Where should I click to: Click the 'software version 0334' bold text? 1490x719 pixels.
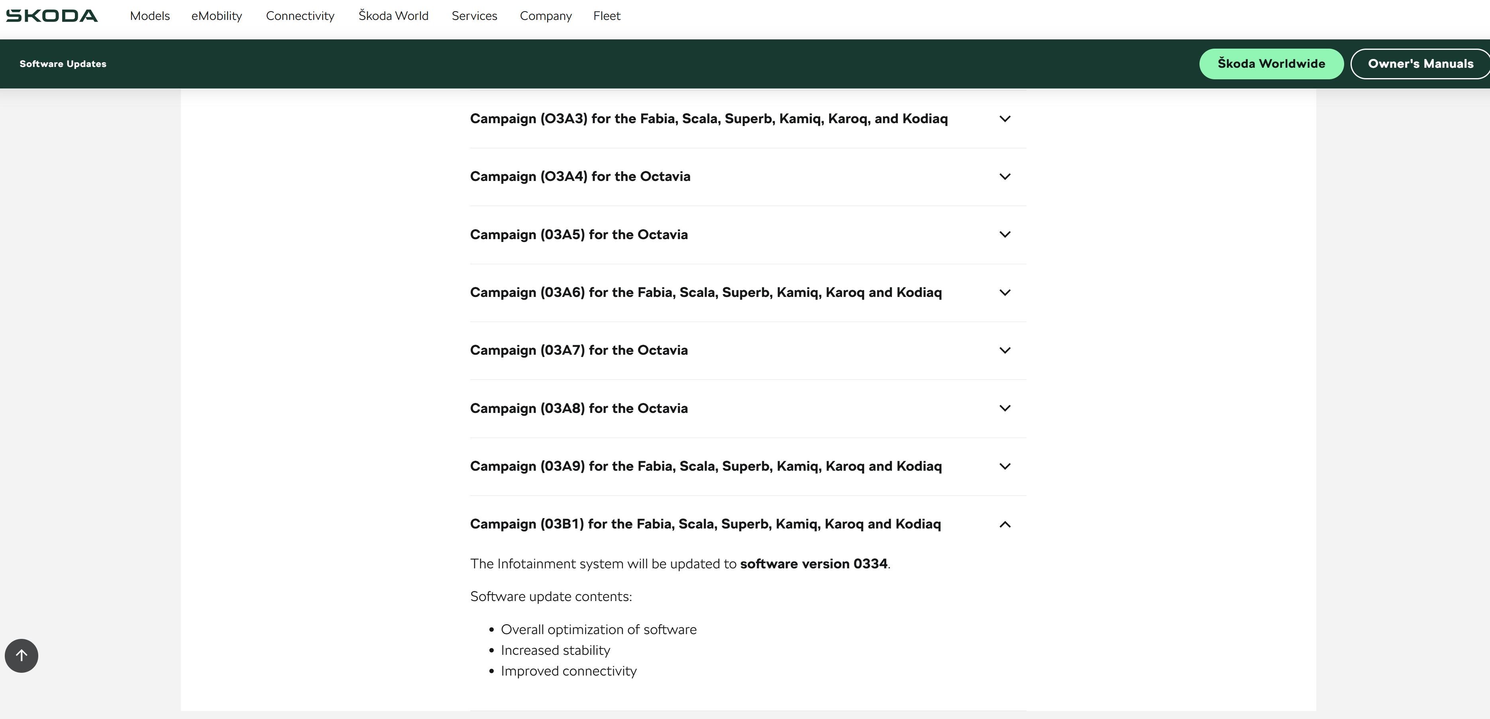813,564
